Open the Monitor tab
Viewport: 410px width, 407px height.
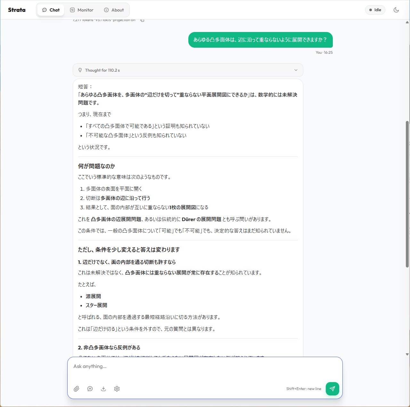[82, 10]
